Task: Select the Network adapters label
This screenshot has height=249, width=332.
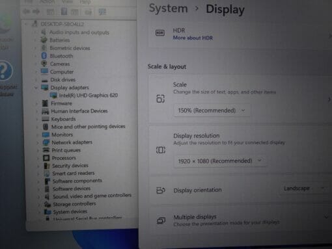Action: [x=72, y=142]
